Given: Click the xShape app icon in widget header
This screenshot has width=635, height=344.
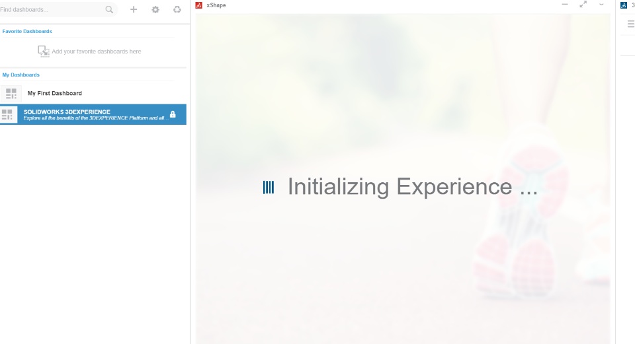Looking at the screenshot, I should [x=199, y=5].
